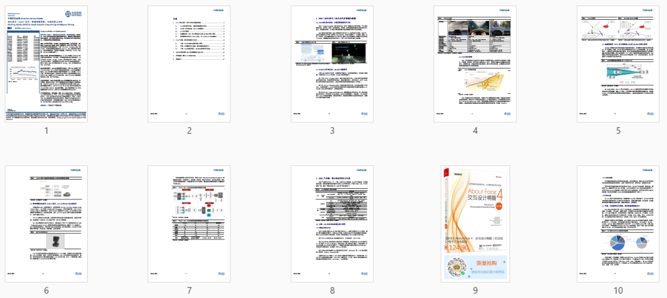Open page 7 with the flow diagram
The width and height of the screenshot is (667, 298).
[x=189, y=223]
